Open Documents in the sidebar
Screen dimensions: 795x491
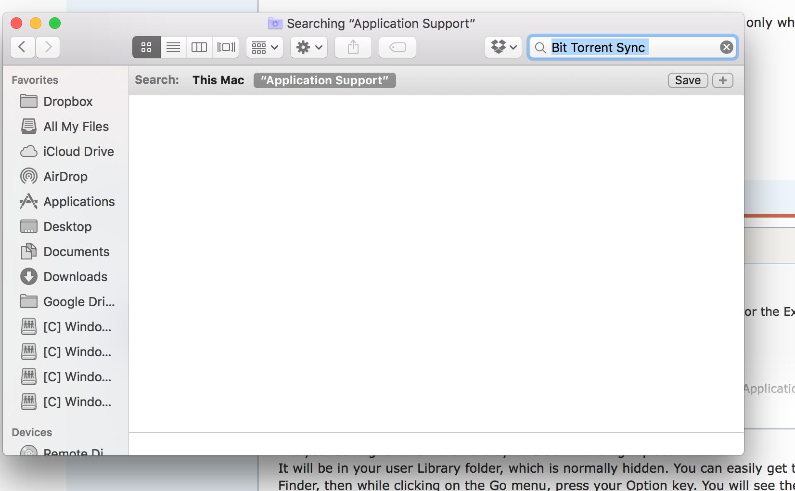[x=65, y=252]
